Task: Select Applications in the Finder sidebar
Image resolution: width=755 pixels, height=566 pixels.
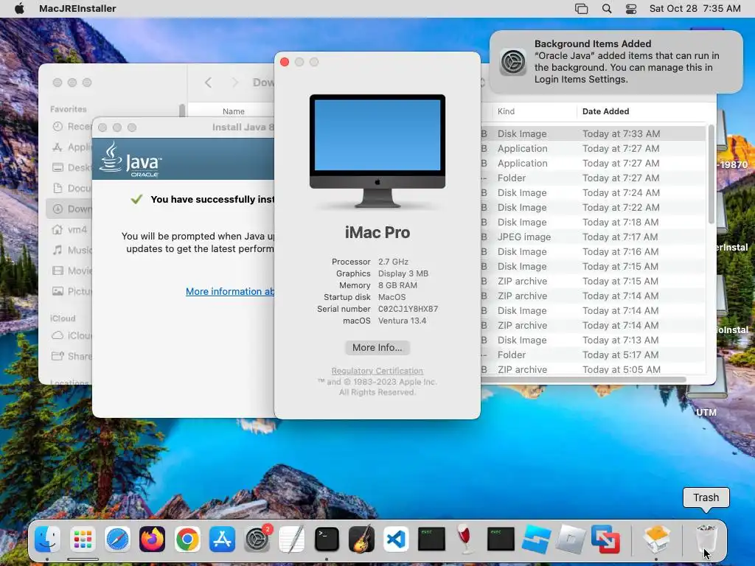Action: point(72,147)
